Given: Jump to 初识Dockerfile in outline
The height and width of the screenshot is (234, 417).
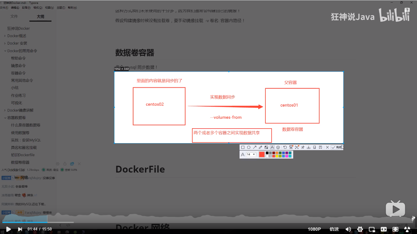Looking at the screenshot, I should click(x=23, y=155).
